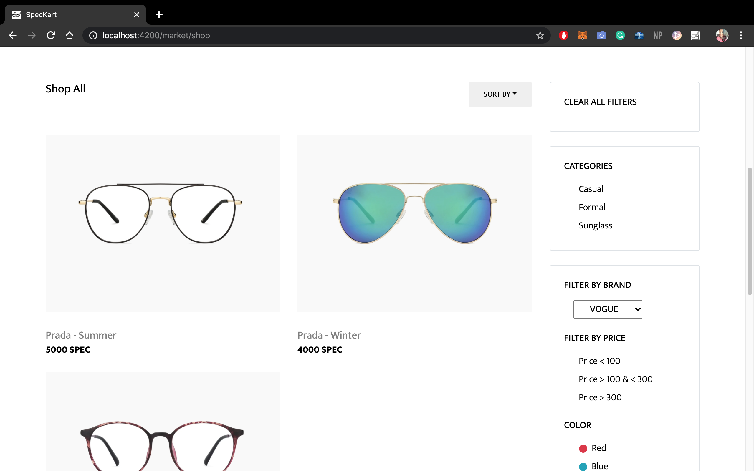The width and height of the screenshot is (754, 471).
Task: Select the Sunglass category filter
Action: tap(595, 225)
